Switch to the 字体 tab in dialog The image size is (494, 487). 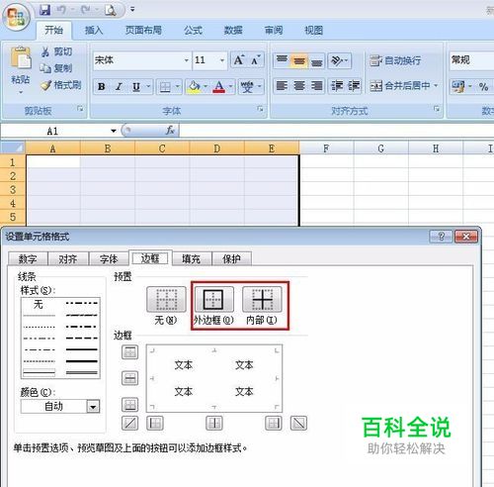(x=109, y=259)
